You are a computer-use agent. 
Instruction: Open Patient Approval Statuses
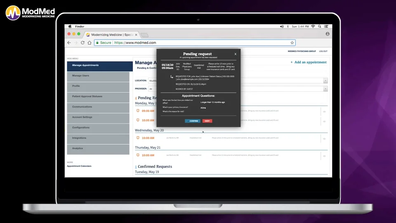coord(98,97)
